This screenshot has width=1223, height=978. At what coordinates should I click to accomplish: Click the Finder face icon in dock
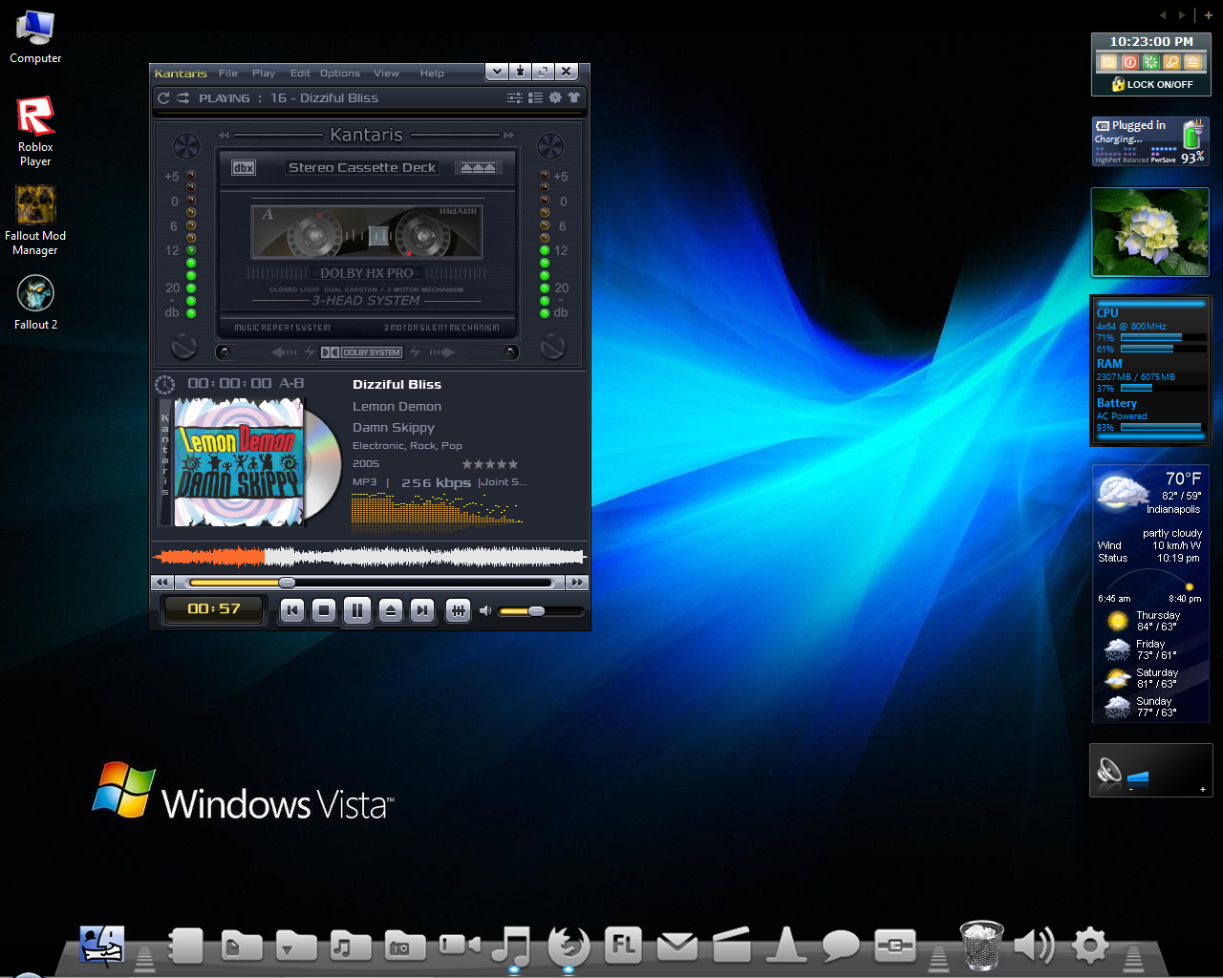pos(103,946)
